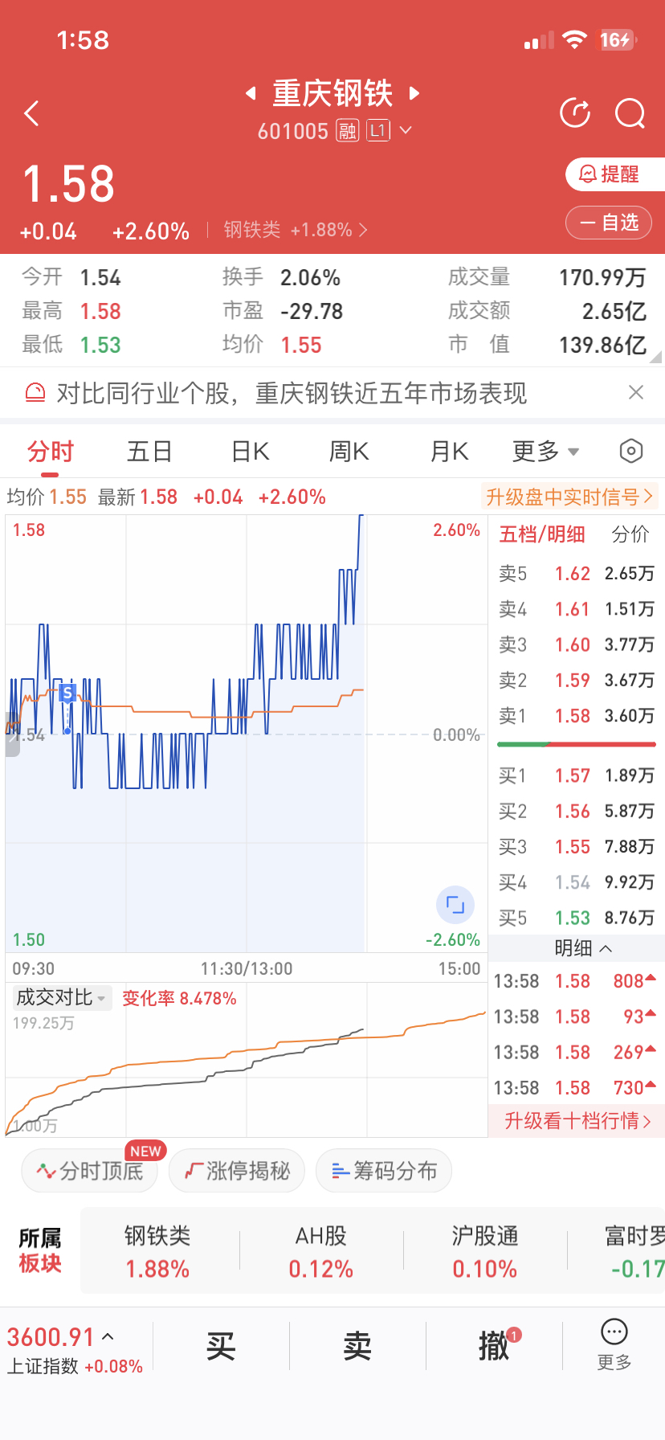Collapse the 明细 details section
Viewport: 665px width, 1440px height.
point(583,948)
